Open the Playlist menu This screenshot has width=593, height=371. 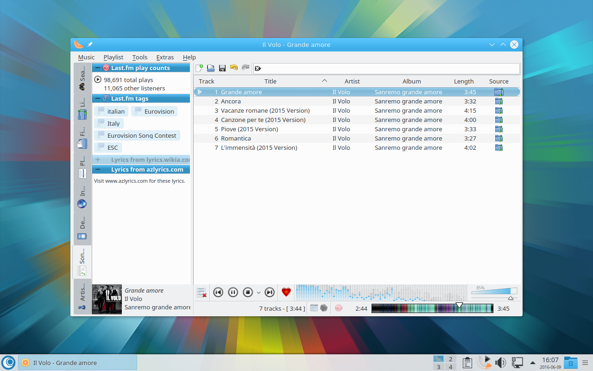[x=114, y=57]
